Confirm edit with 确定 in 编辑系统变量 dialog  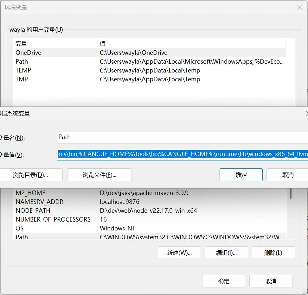[241, 175]
